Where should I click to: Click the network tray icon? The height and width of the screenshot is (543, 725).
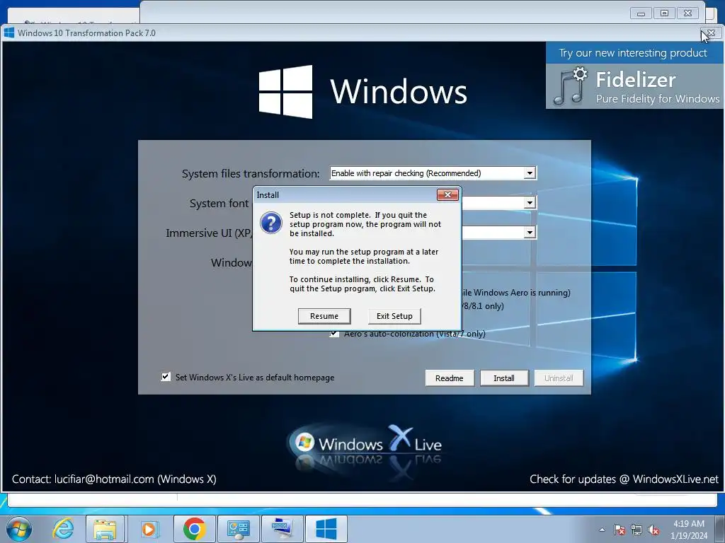coord(636,530)
